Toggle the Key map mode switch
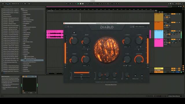Image resolution: width=185 pixels, height=104 pixels. pos(173,4)
